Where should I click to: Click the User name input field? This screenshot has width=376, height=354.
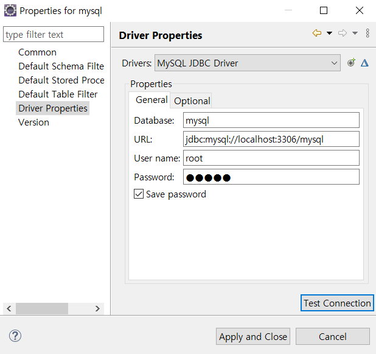[x=271, y=158]
